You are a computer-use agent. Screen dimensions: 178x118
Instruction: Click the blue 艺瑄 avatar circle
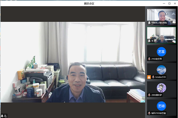click(161, 105)
